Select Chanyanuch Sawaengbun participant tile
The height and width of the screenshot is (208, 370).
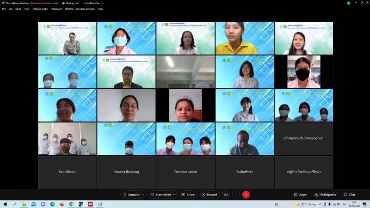(303, 138)
